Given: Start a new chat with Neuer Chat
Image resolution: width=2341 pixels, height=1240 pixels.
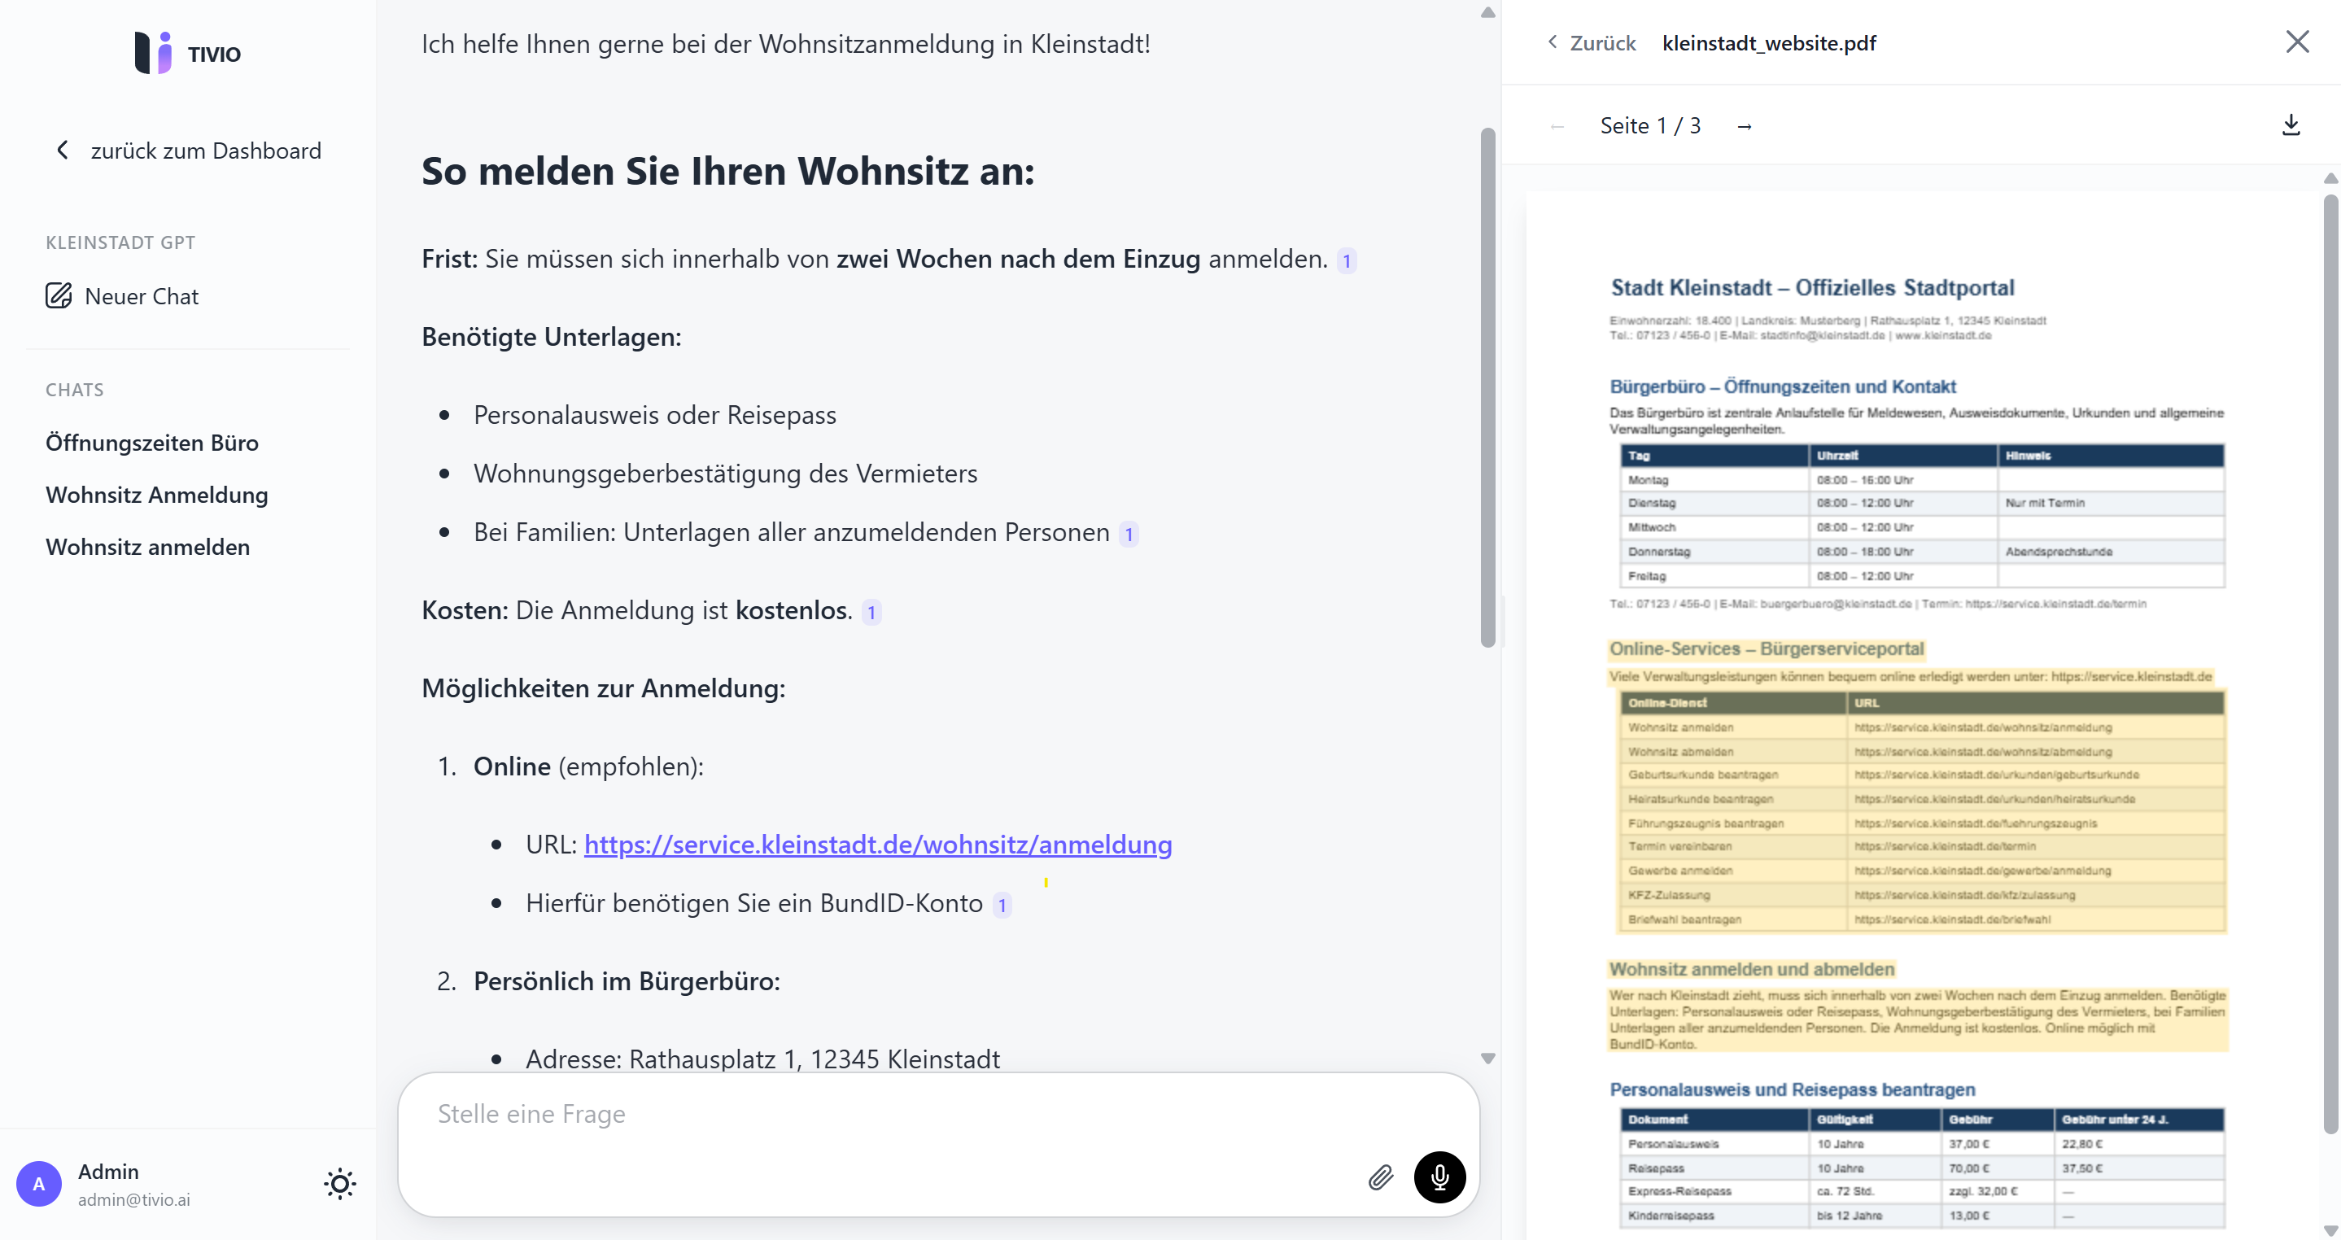Looking at the screenshot, I should point(122,296).
